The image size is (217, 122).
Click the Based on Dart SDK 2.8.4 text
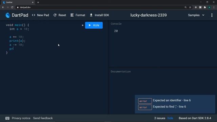pos(195,118)
